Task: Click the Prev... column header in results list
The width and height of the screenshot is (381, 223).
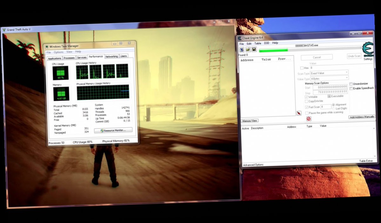Action: [284, 59]
